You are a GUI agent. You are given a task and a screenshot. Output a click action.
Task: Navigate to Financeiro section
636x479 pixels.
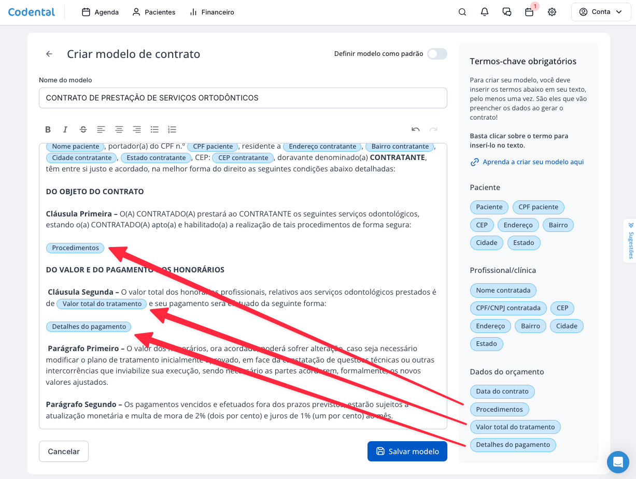(211, 12)
